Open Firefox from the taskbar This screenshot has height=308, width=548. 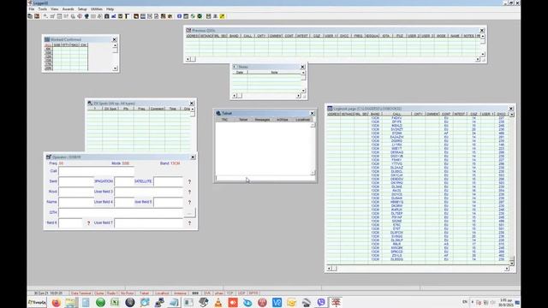coord(56,302)
